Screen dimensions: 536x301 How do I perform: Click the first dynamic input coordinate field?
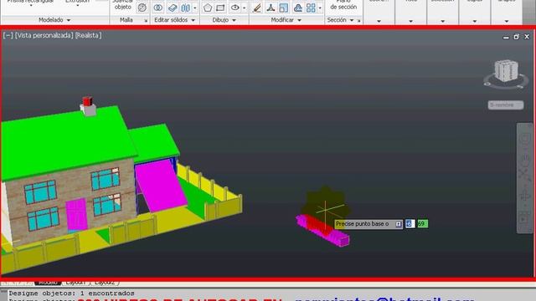pos(410,224)
